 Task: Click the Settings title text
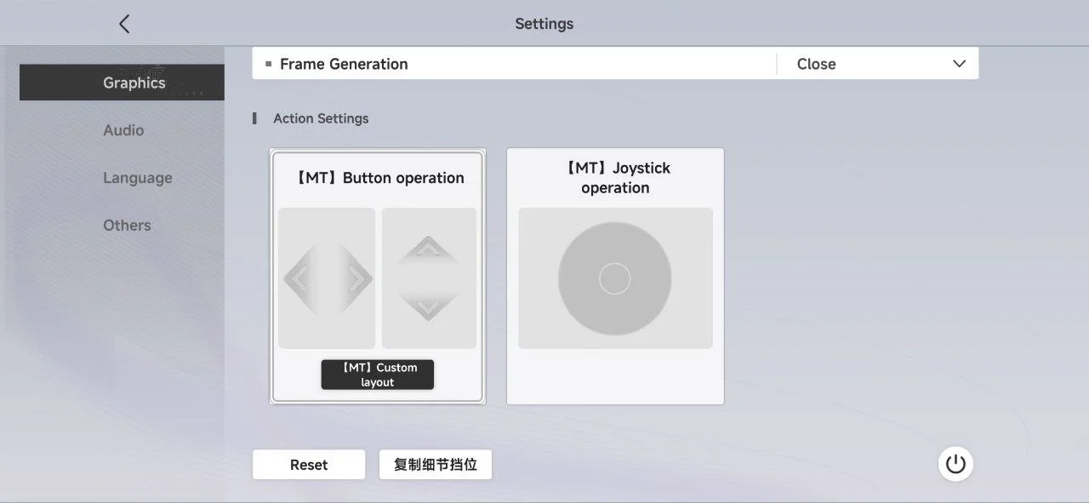[544, 24]
